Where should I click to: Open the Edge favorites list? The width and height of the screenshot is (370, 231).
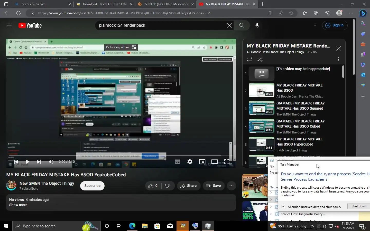(305, 13)
